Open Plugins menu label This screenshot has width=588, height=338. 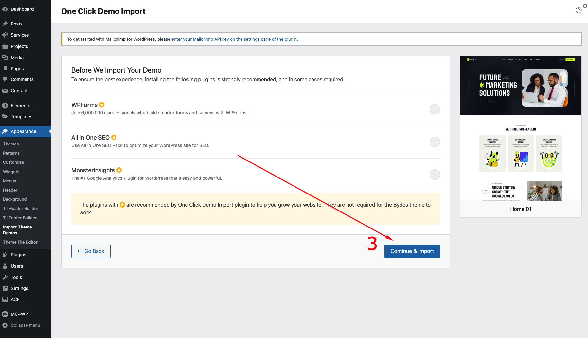[x=18, y=255]
